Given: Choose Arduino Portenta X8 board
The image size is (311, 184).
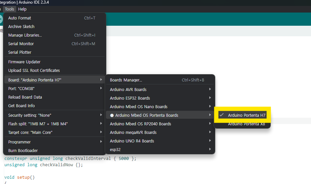Looking at the screenshot, I should click(x=242, y=124).
